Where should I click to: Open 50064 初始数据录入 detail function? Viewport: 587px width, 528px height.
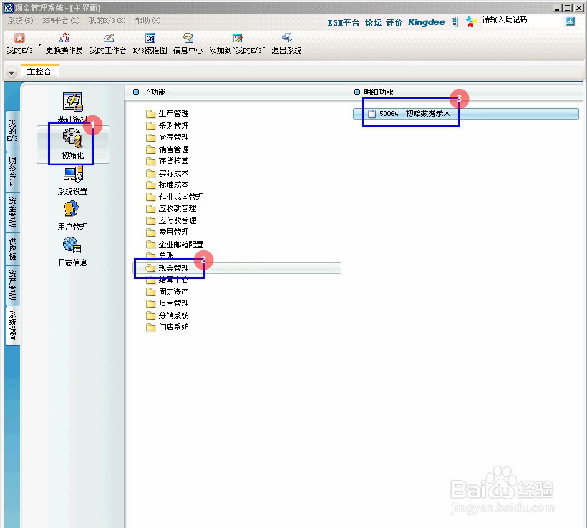click(x=466, y=114)
